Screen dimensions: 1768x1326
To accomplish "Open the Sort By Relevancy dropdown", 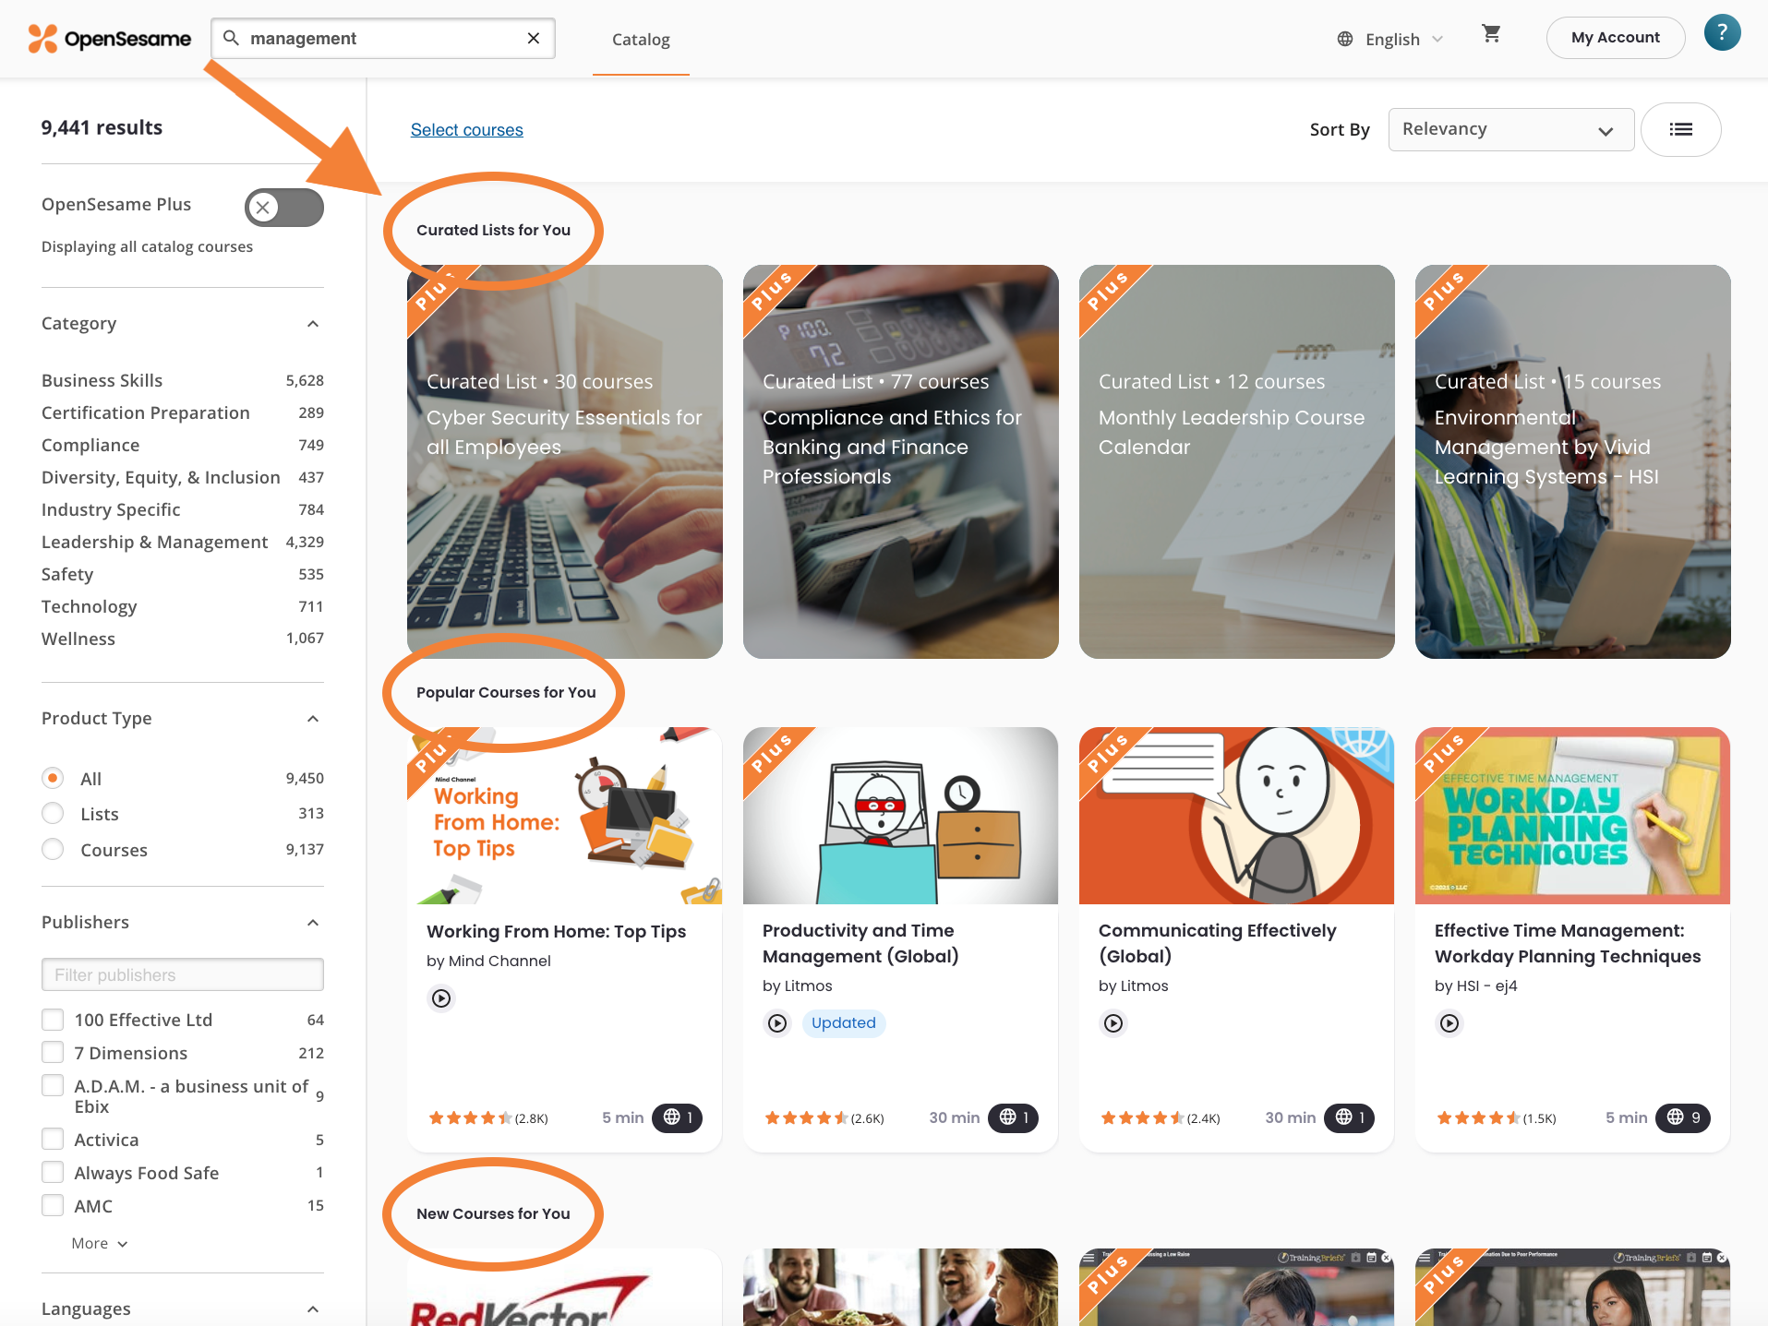I will (x=1510, y=129).
